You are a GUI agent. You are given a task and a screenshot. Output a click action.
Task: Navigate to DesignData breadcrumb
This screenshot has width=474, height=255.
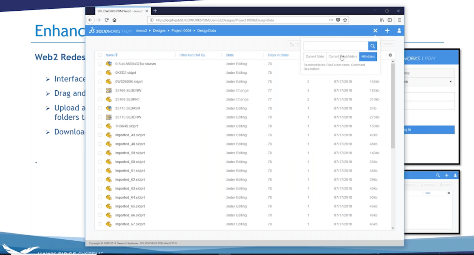point(207,30)
